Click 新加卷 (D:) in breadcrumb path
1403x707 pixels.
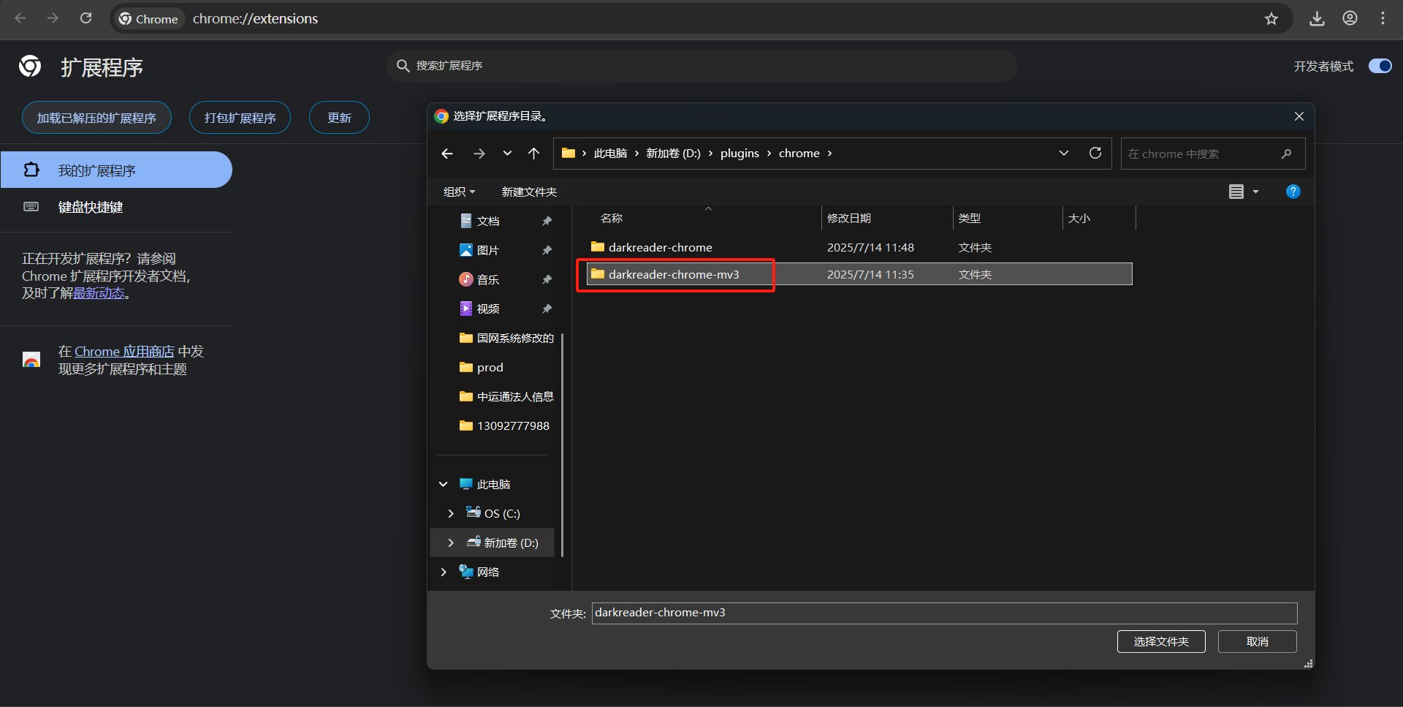[673, 154]
